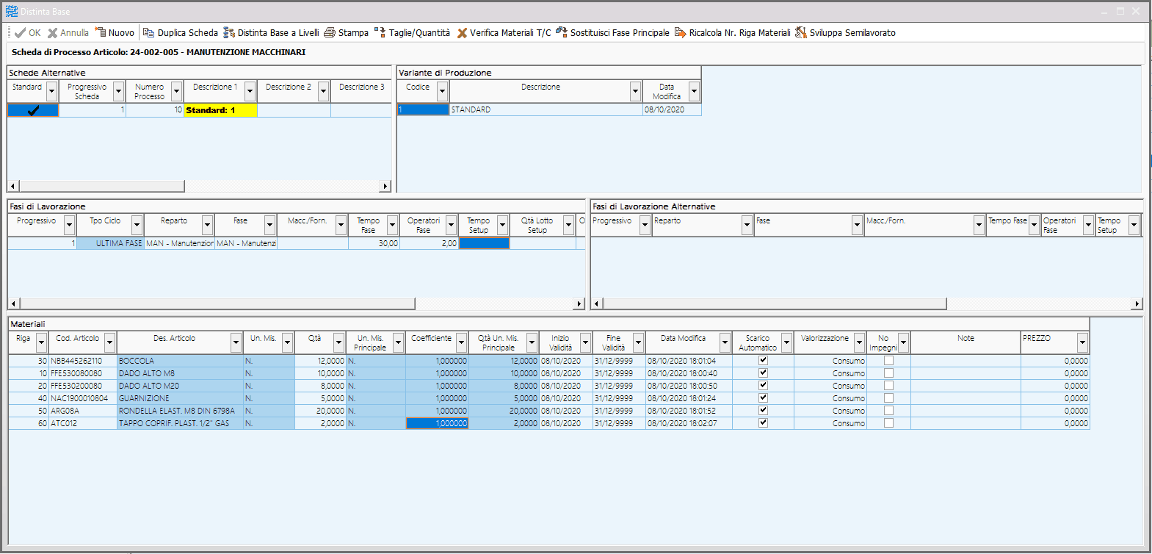Click the Distinta Base window title icon

[x=11, y=11]
